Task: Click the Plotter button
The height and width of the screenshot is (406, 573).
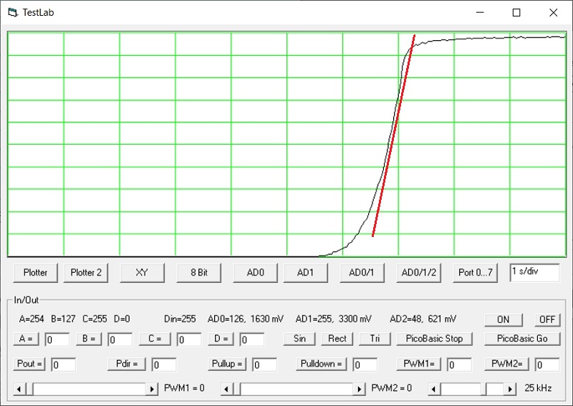Action: pyautogui.click(x=36, y=273)
